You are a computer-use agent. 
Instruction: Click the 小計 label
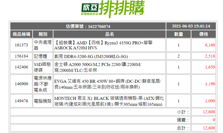tap(183, 112)
